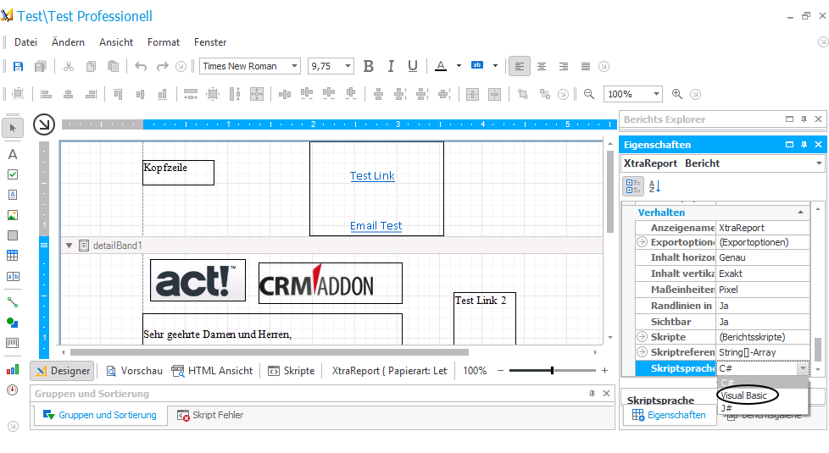Toggle Italic text formatting
This screenshot has width=829, height=453.
[391, 67]
